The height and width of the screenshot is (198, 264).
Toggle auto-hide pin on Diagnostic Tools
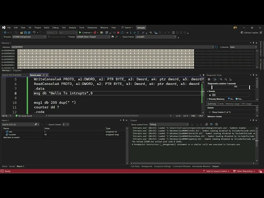[253, 75]
